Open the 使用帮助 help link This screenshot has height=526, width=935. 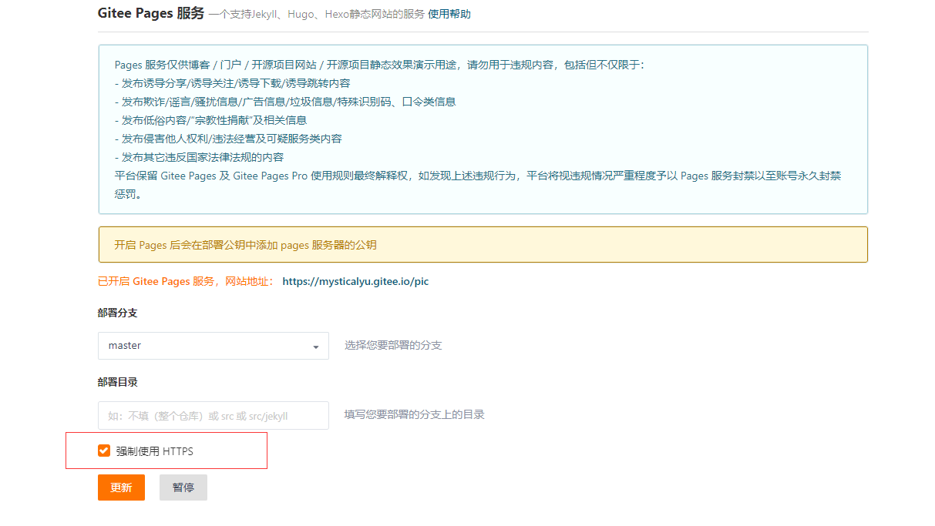click(449, 14)
